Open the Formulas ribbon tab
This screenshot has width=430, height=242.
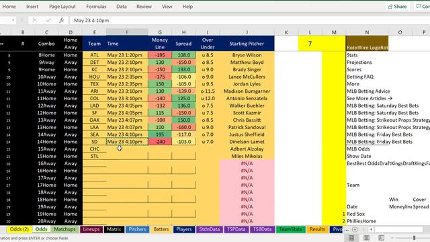(96, 7)
